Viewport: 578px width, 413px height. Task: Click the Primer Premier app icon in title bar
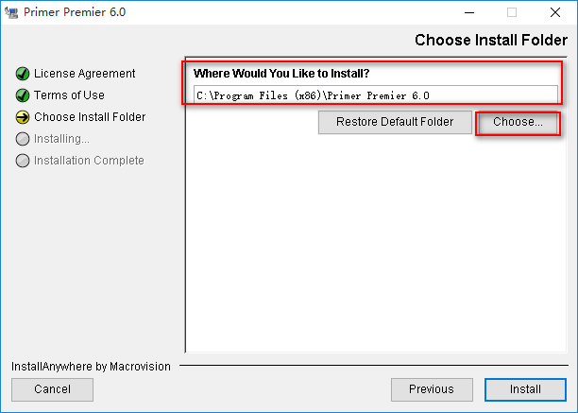tap(11, 12)
